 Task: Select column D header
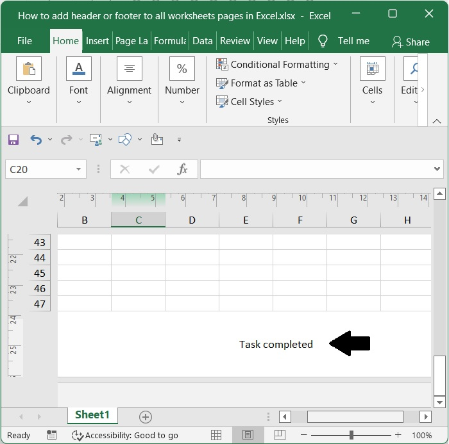coord(192,220)
